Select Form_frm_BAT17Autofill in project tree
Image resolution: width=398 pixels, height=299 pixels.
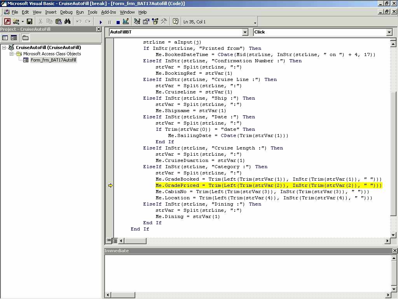(53, 60)
